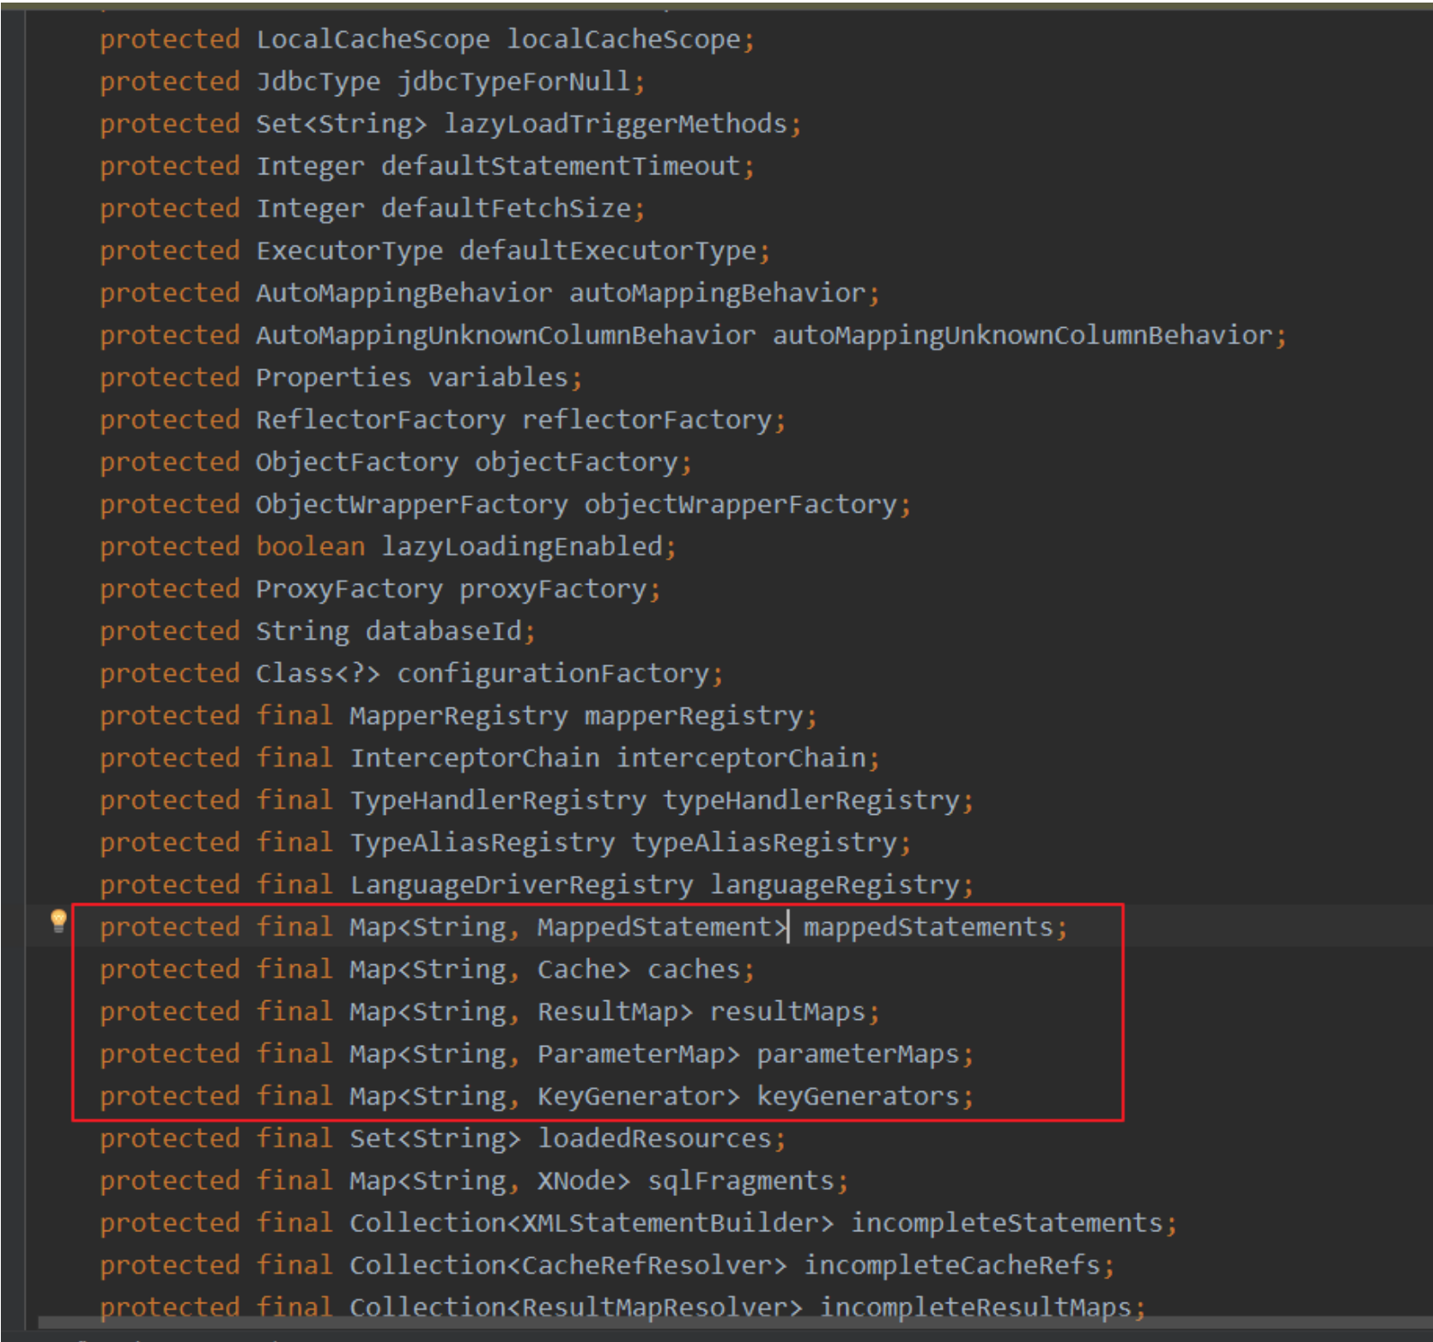
Task: Click the jdbcTypeForNull field name
Action: [513, 82]
